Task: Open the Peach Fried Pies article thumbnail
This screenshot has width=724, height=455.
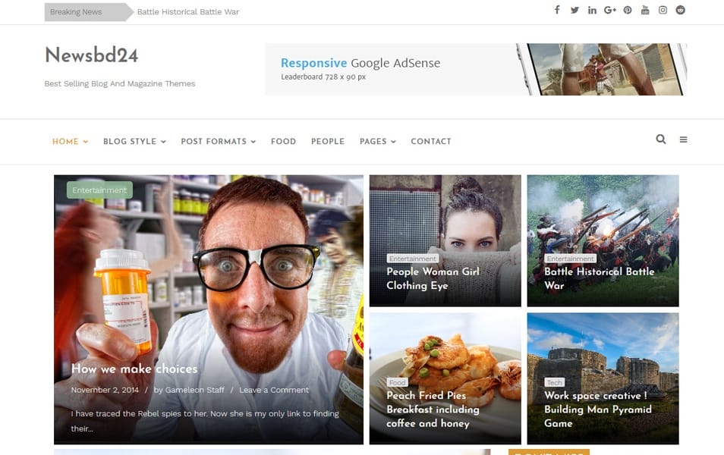Action: (445, 356)
